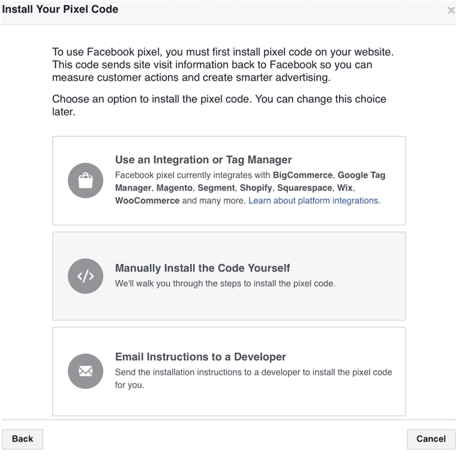Cancel the pixel code installation
The width and height of the screenshot is (456, 456).
click(x=431, y=439)
